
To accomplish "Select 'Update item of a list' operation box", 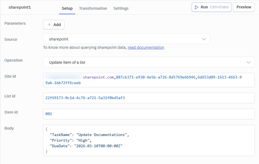I will click(149, 62).
